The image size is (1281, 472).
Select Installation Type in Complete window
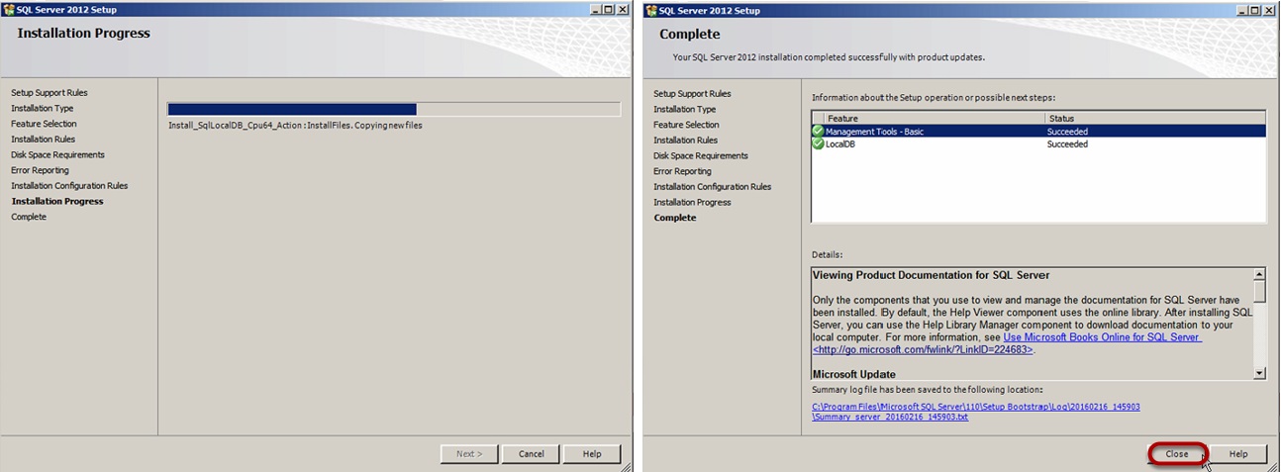(685, 109)
